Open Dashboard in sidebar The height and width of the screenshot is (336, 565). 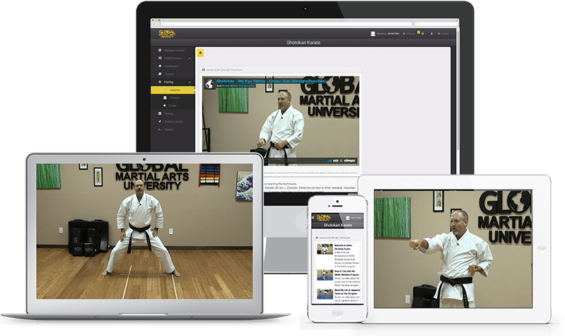pyautogui.click(x=173, y=66)
